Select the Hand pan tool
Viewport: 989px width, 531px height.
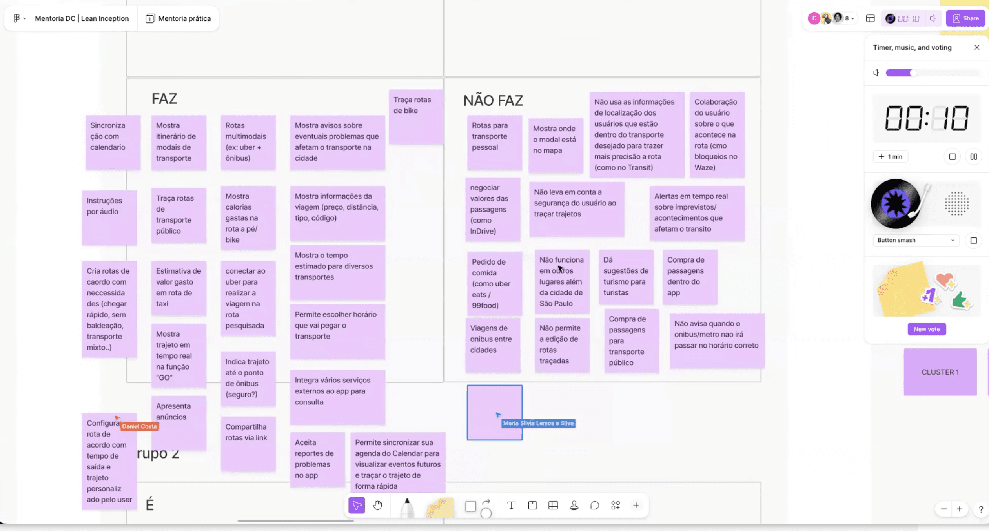point(377,506)
